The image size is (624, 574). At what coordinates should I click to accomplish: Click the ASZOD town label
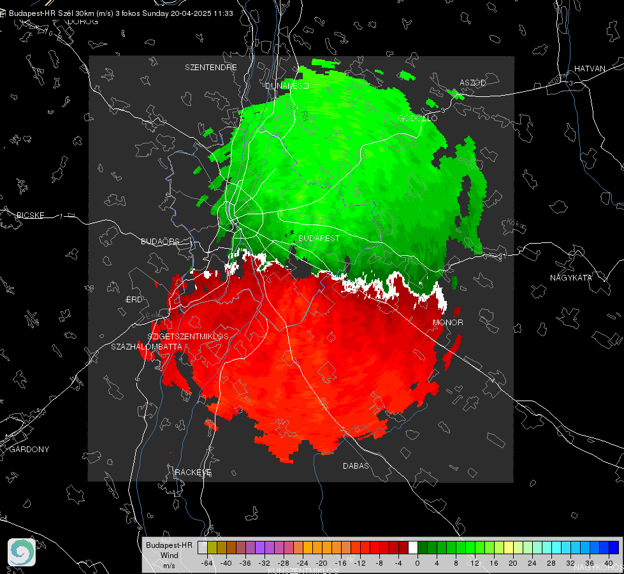tap(473, 82)
